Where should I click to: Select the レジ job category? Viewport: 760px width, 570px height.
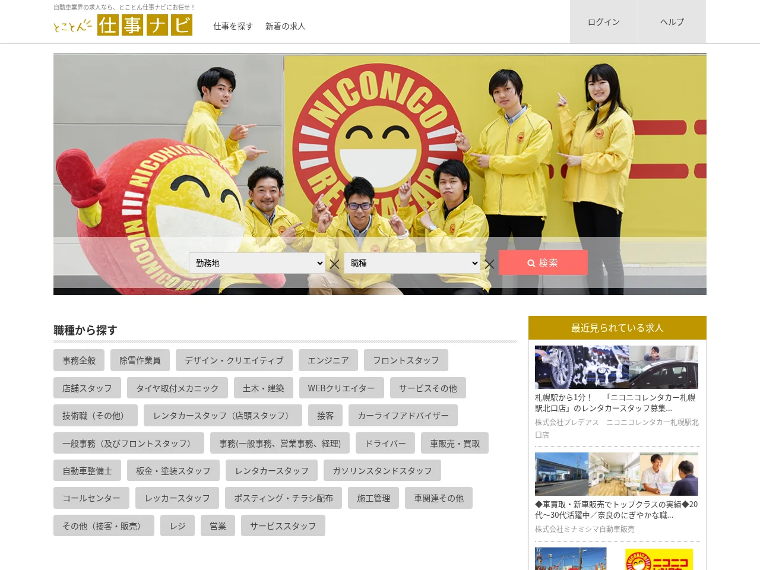(178, 526)
